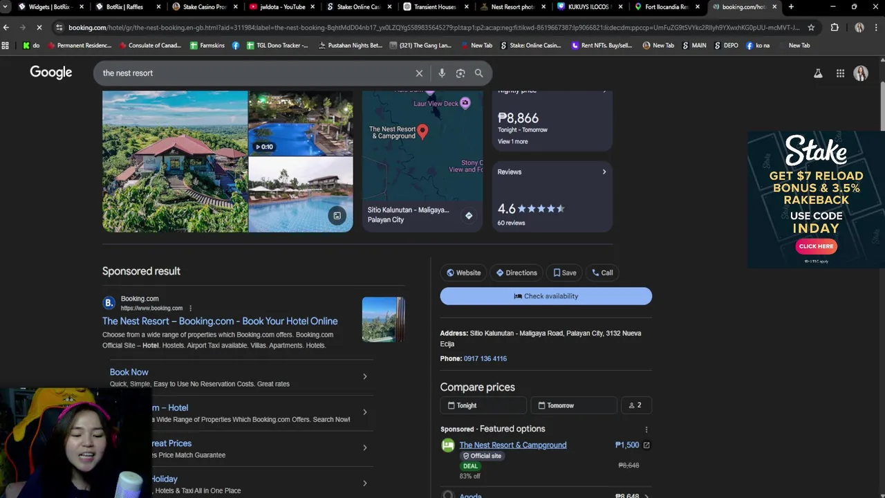Open Google Search Labs flask

pos(818,73)
